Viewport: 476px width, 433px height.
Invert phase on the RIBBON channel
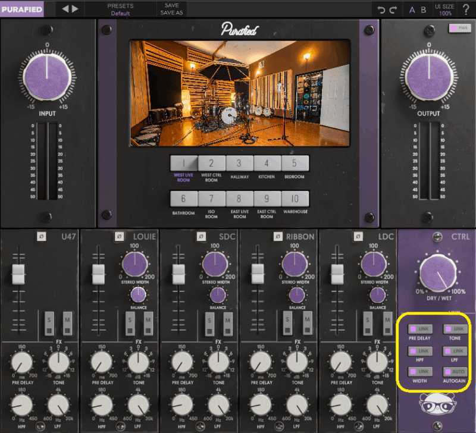tap(278, 236)
